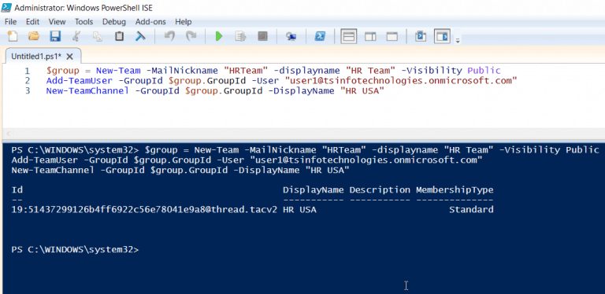This screenshot has width=605, height=294.
Task: Open the Tools menu
Action: point(84,22)
